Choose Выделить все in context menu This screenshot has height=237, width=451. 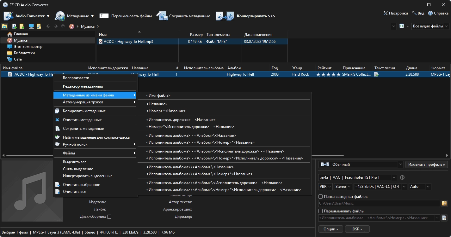click(95, 162)
